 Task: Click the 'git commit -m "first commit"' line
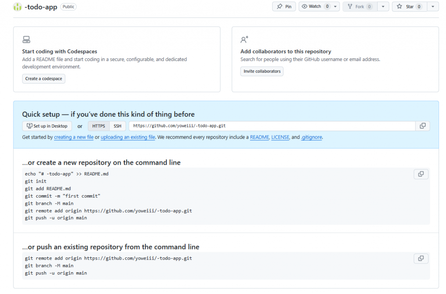(63, 196)
